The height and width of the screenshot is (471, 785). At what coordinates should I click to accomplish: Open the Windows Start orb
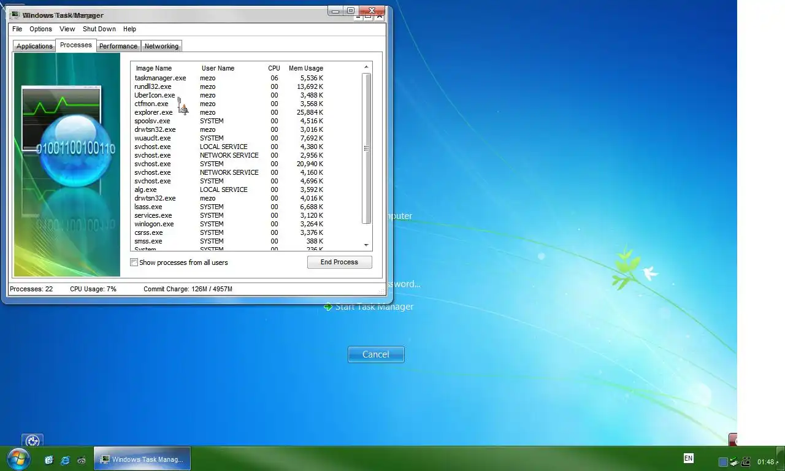pos(18,459)
